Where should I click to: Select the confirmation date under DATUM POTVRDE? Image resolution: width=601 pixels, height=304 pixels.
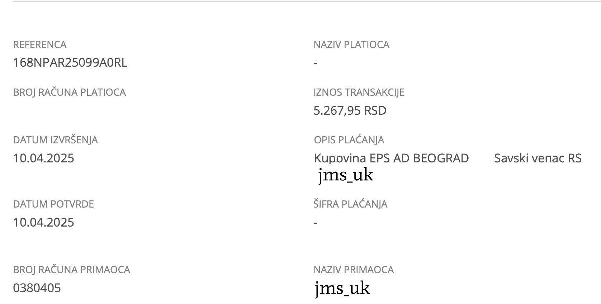pos(44,222)
